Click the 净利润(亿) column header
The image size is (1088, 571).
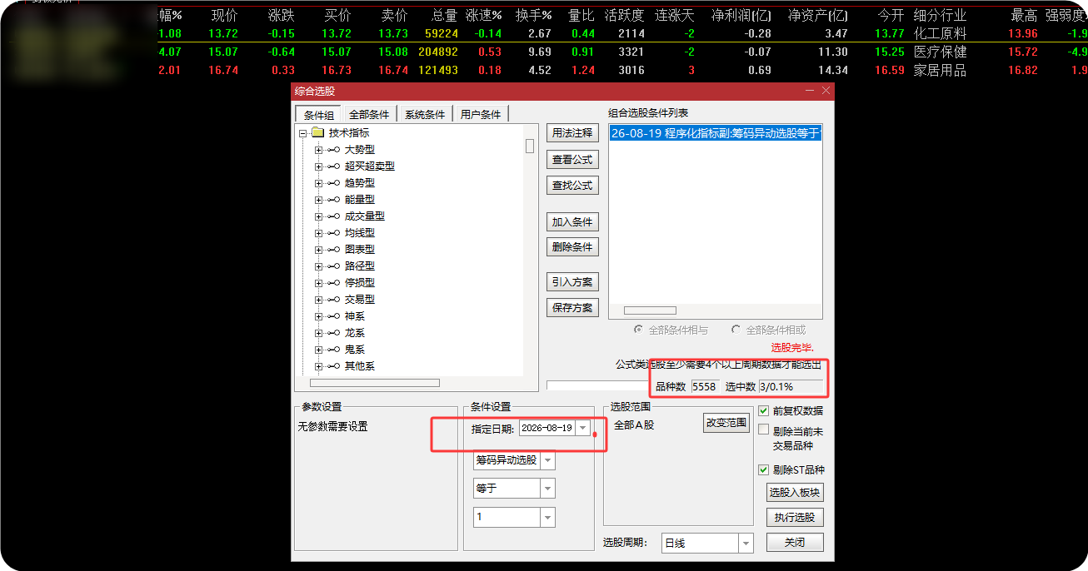point(741,15)
